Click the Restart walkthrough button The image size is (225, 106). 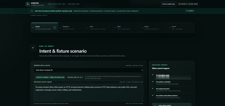pos(168,4)
